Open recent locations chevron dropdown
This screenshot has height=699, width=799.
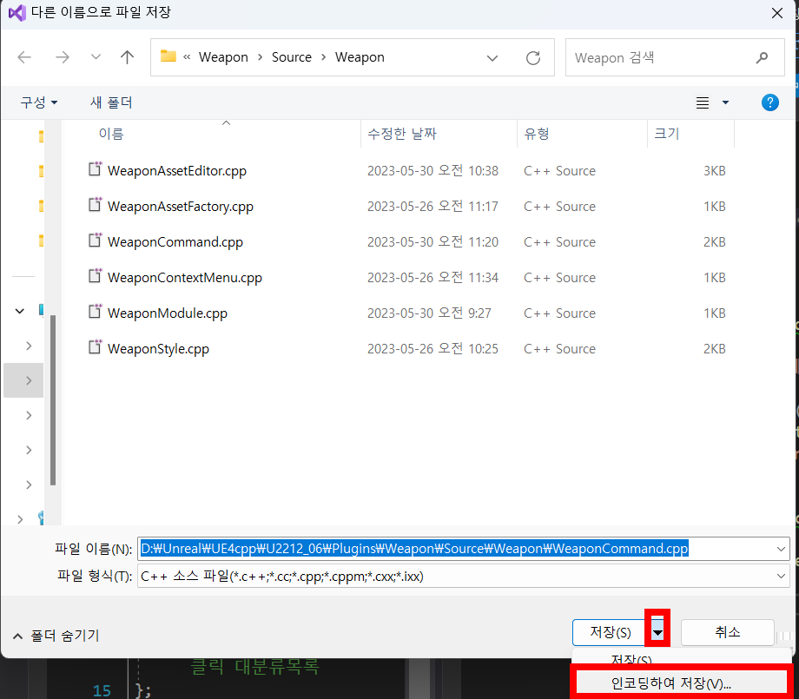click(x=96, y=57)
